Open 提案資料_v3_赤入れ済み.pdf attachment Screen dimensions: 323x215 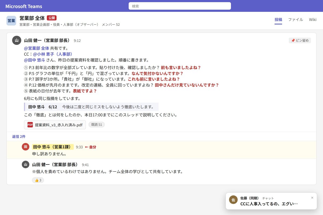(55, 125)
